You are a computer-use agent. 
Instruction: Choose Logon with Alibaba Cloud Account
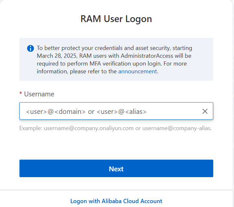(116, 201)
